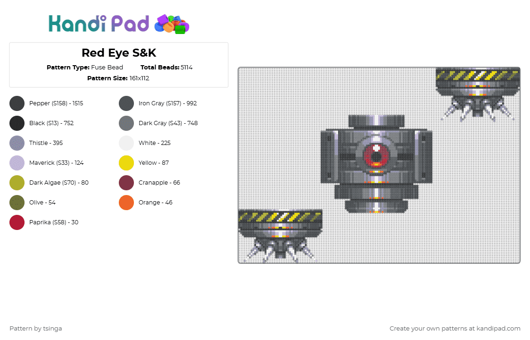Image resolution: width=530 pixels, height=340 pixels.
Task: Click the Kandi Pad logo
Action: click(119, 24)
